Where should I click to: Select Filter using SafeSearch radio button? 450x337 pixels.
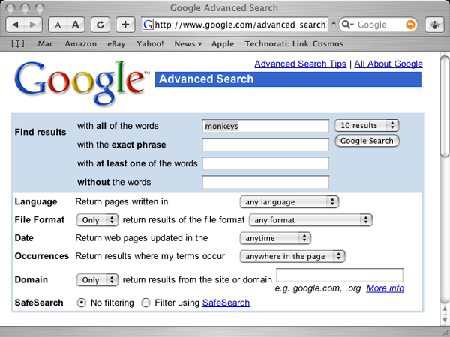point(145,303)
